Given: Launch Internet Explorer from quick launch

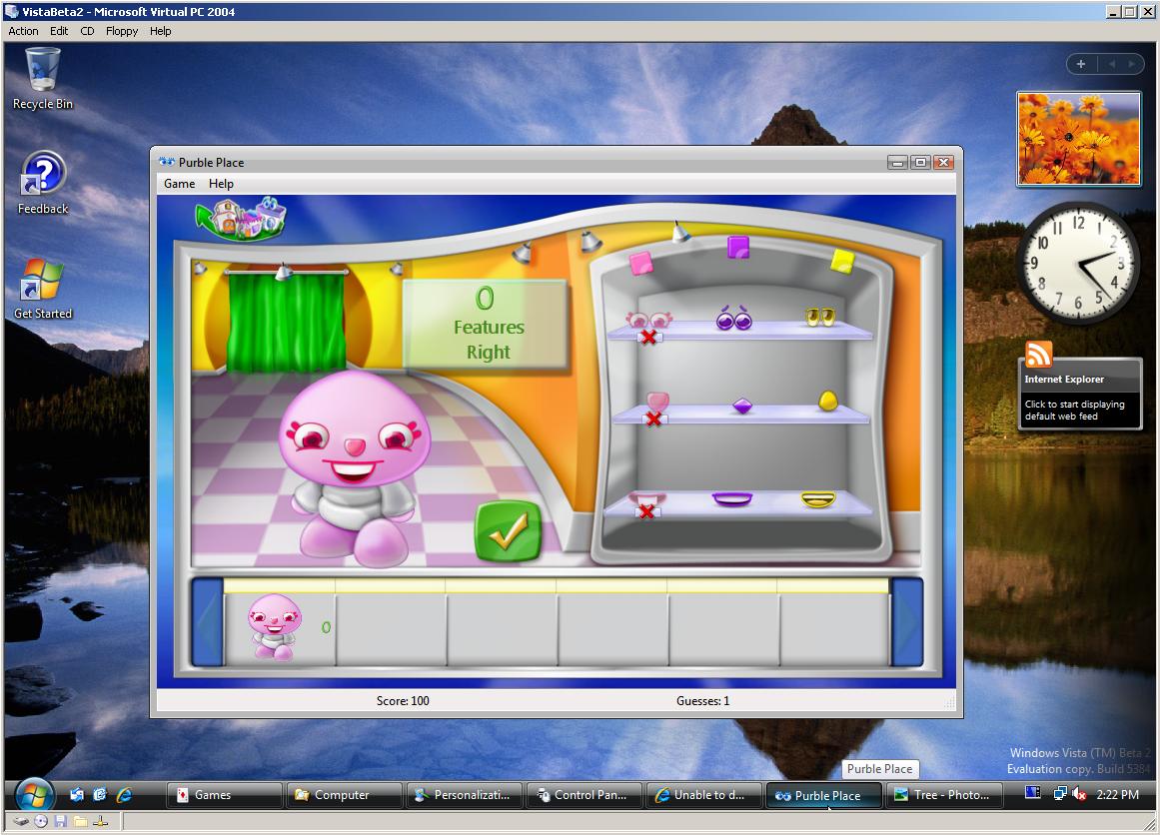Looking at the screenshot, I should point(124,795).
